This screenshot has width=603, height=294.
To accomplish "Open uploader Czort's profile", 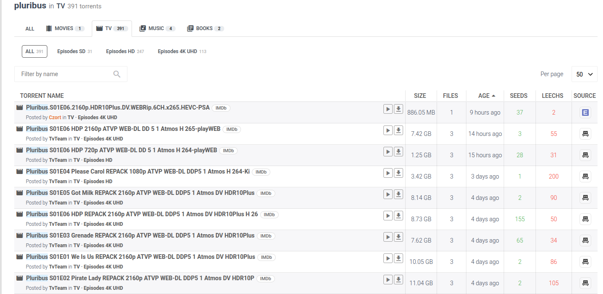I will point(55,118).
